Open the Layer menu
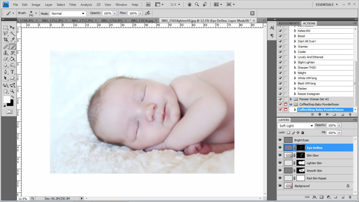Viewport: 359px width, 202px height. coord(48,5)
